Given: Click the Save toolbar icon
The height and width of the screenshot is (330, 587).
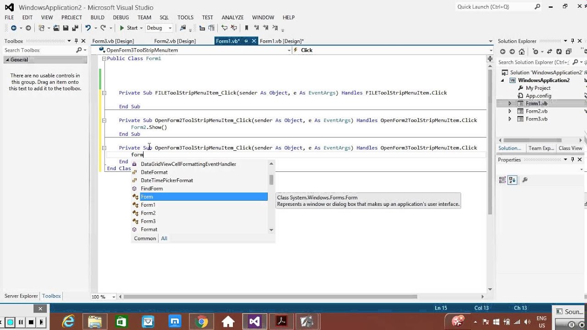Looking at the screenshot, I should (66, 28).
